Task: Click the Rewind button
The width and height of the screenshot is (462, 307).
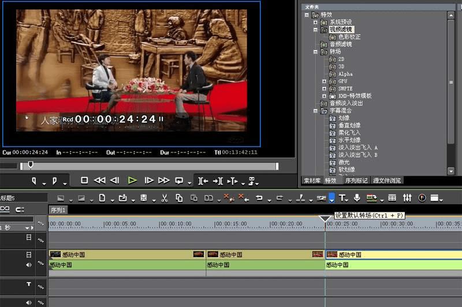Action: coord(99,181)
